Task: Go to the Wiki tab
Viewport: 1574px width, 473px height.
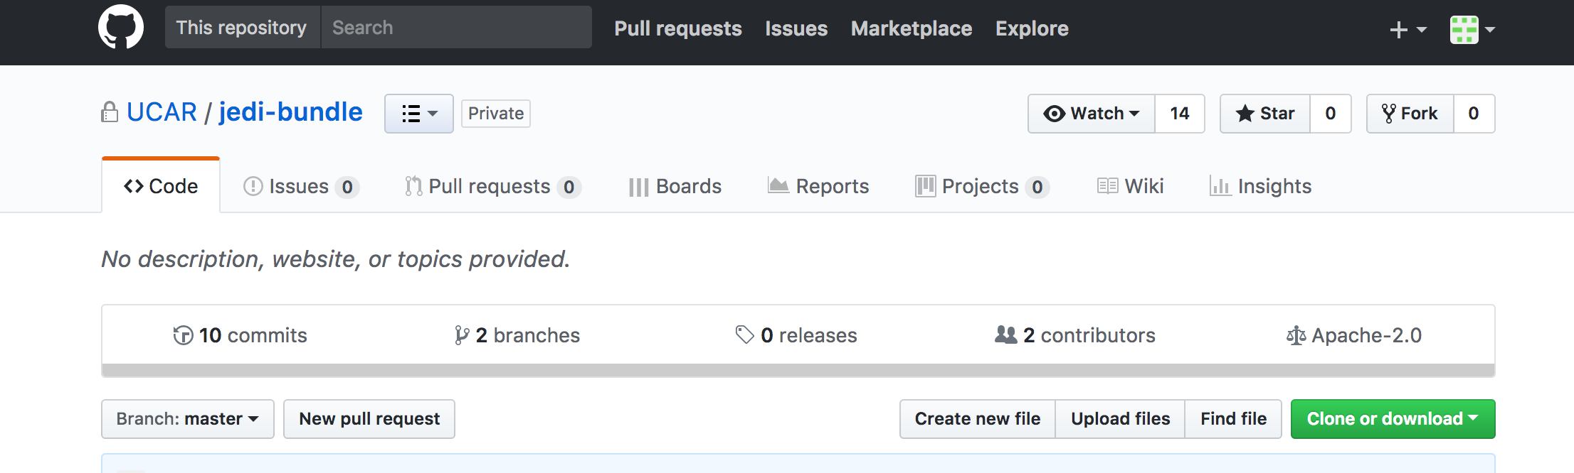Action: [x=1130, y=186]
